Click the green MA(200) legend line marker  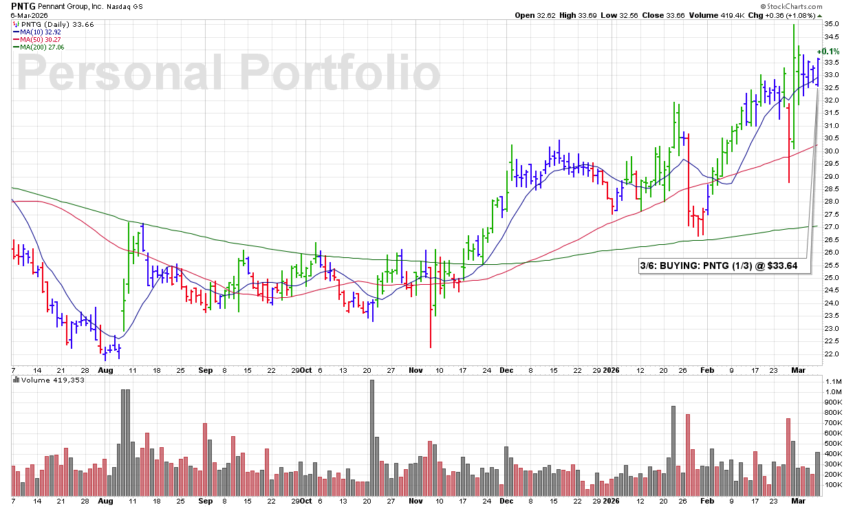[x=15, y=47]
